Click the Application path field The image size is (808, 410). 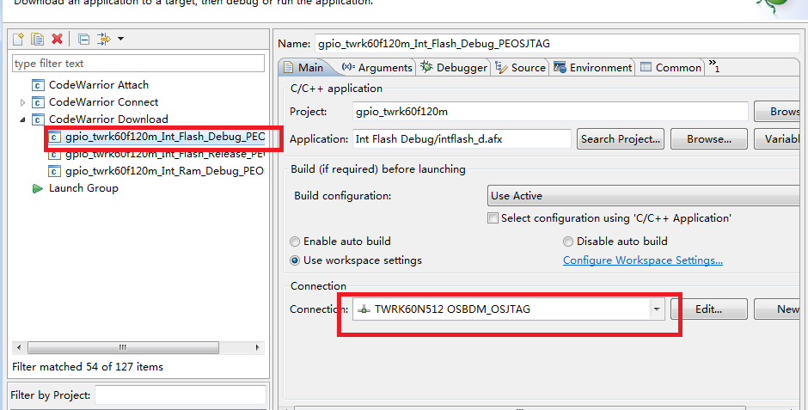tap(462, 139)
